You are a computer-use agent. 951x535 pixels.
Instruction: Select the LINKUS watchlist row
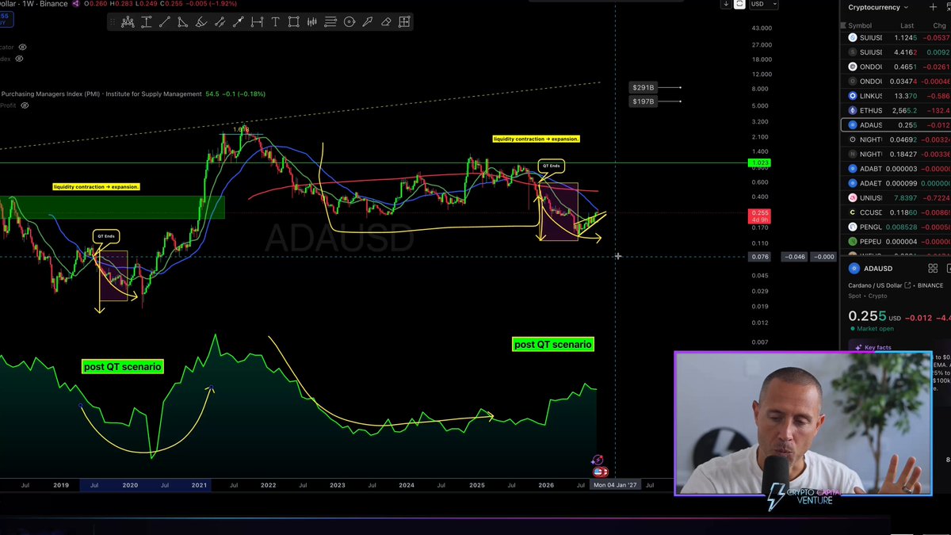[x=896, y=96]
